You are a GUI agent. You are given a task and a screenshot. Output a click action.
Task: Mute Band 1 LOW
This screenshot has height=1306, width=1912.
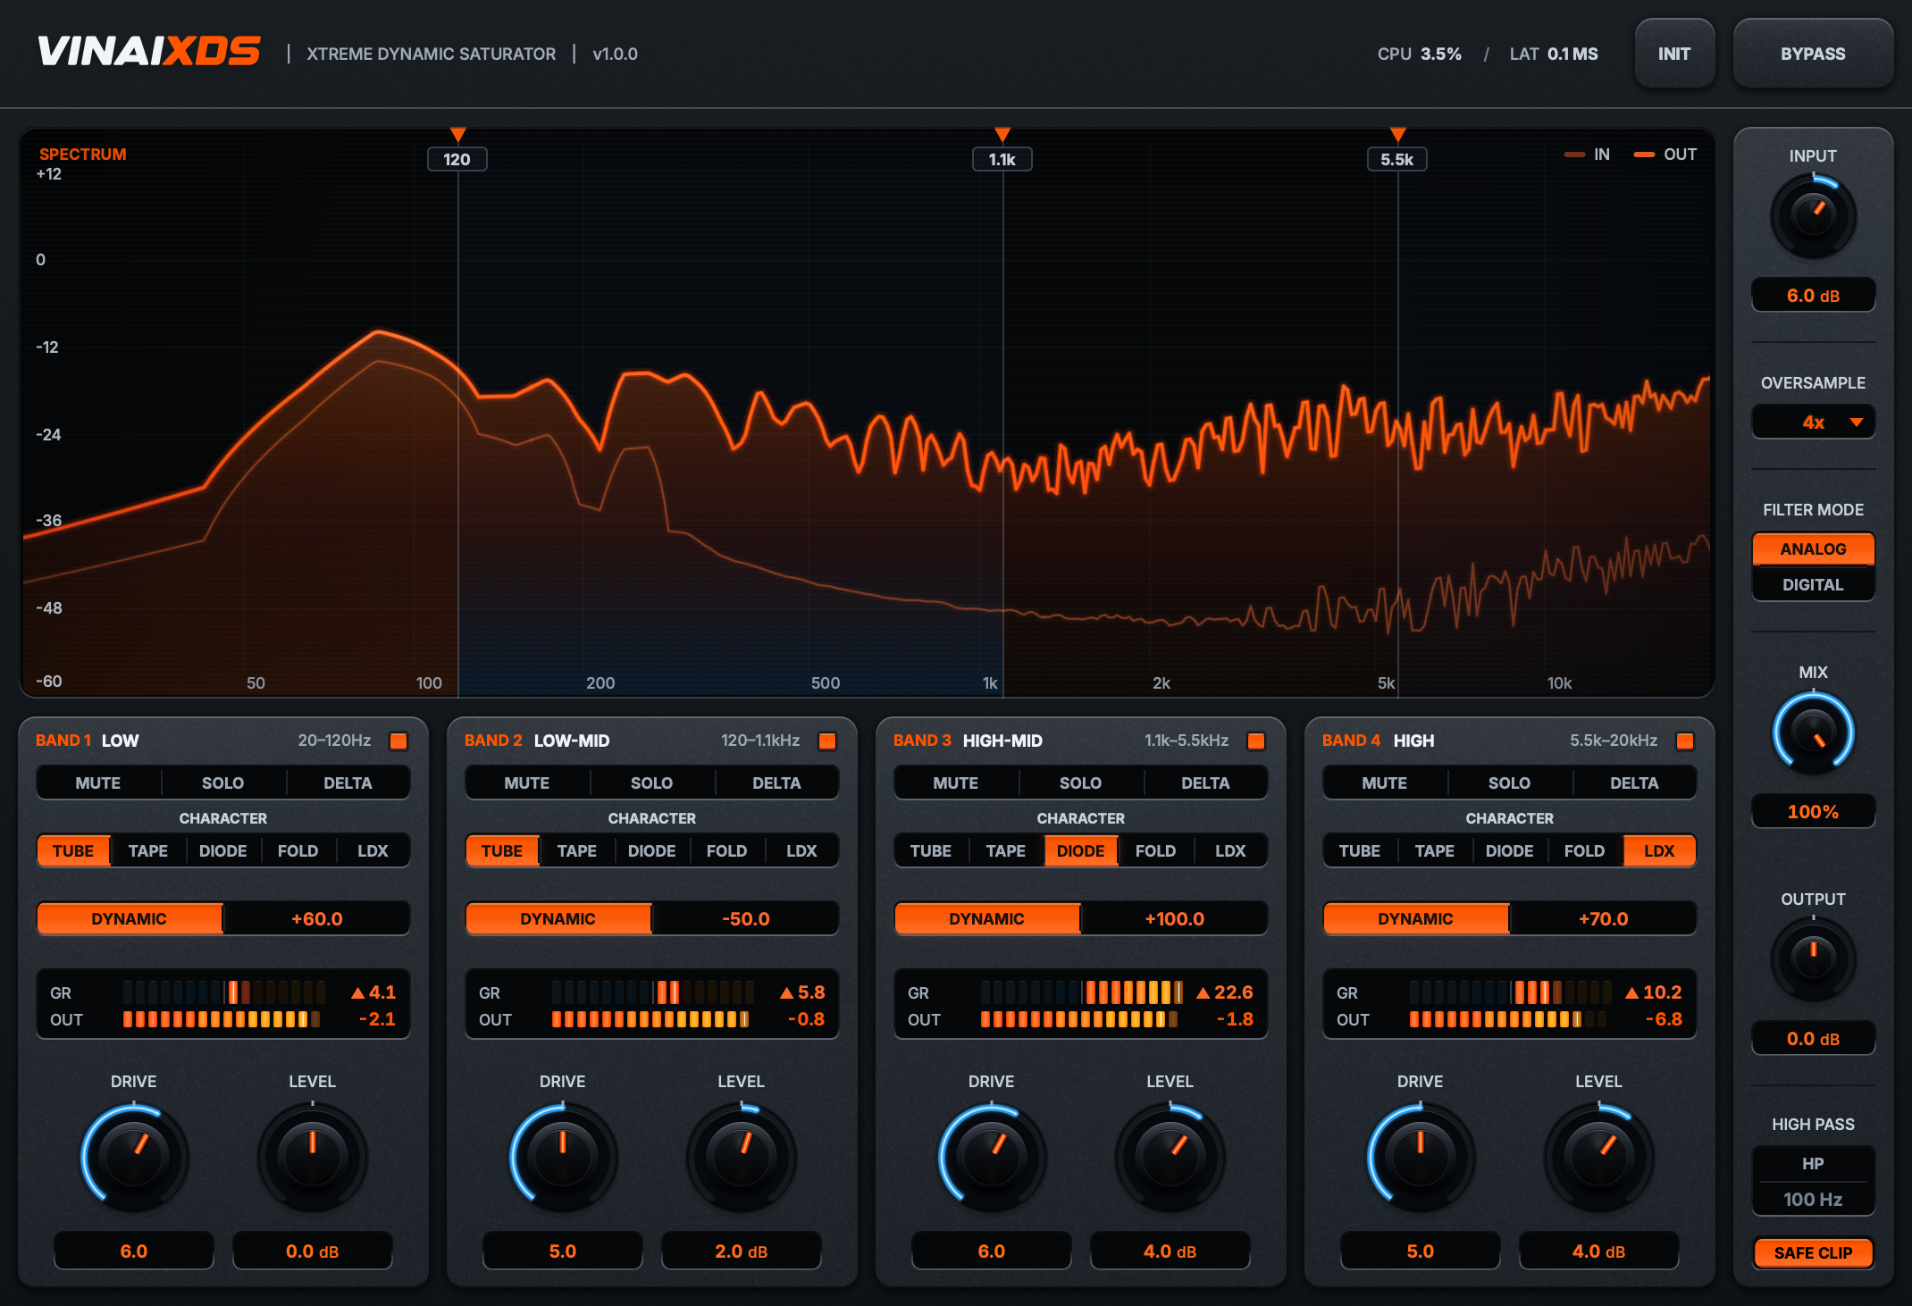(98, 783)
